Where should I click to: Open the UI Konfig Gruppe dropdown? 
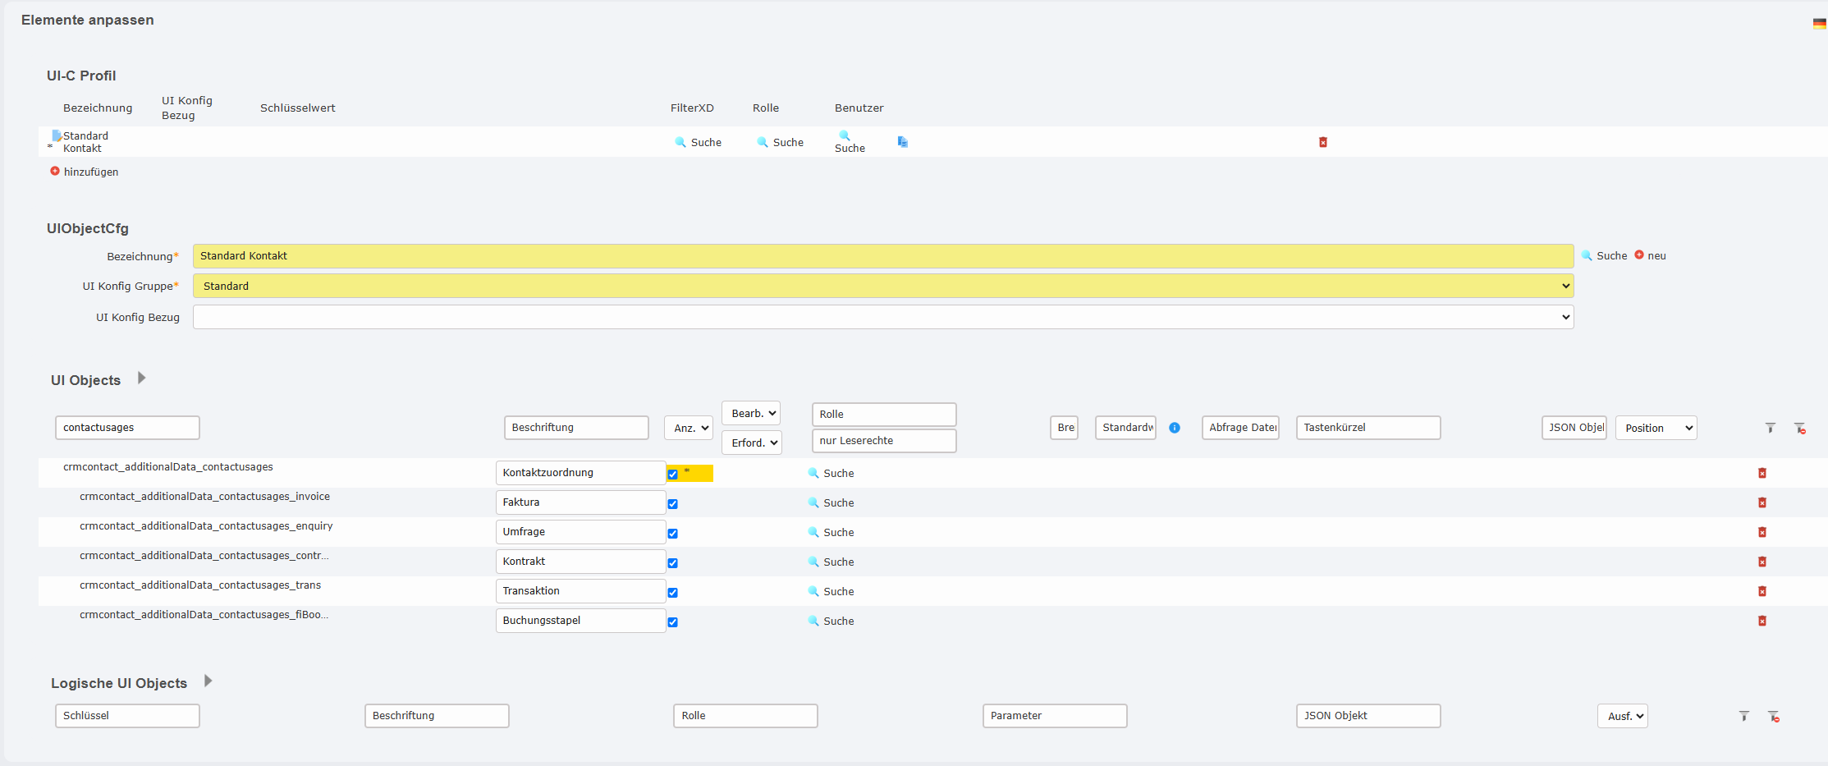coord(882,286)
